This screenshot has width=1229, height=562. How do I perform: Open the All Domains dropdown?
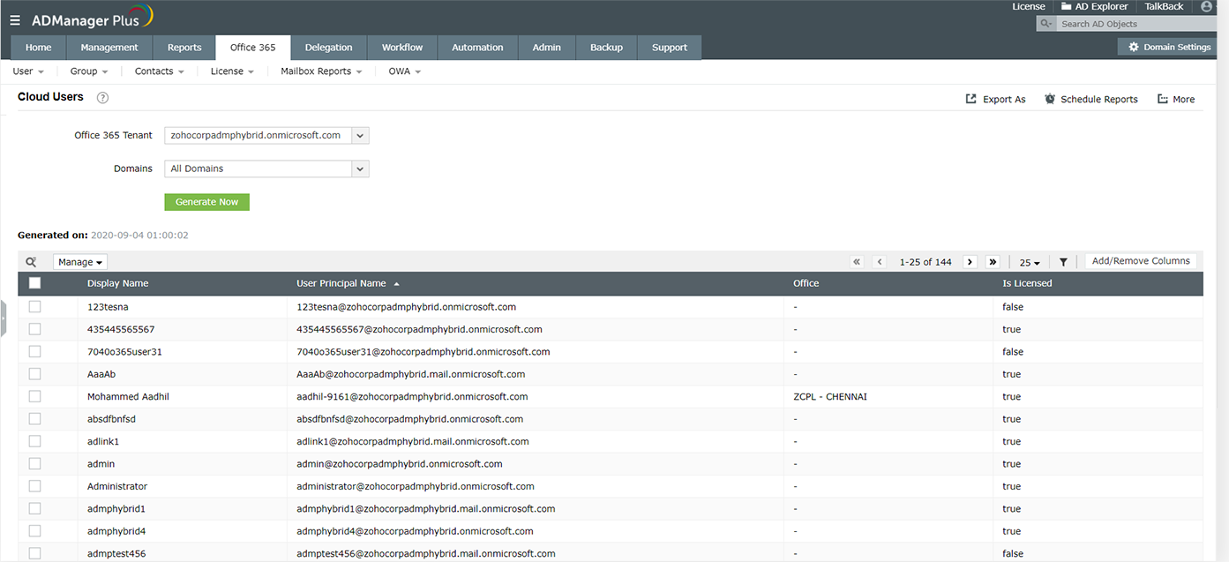(x=359, y=169)
